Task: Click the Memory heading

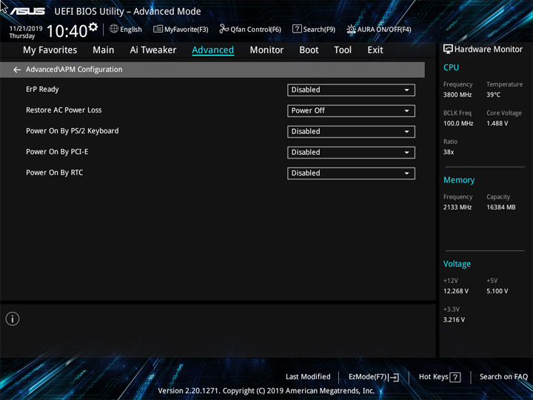Action: (x=459, y=180)
